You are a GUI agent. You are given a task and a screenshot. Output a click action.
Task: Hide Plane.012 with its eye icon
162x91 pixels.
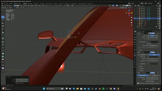[158, 20]
